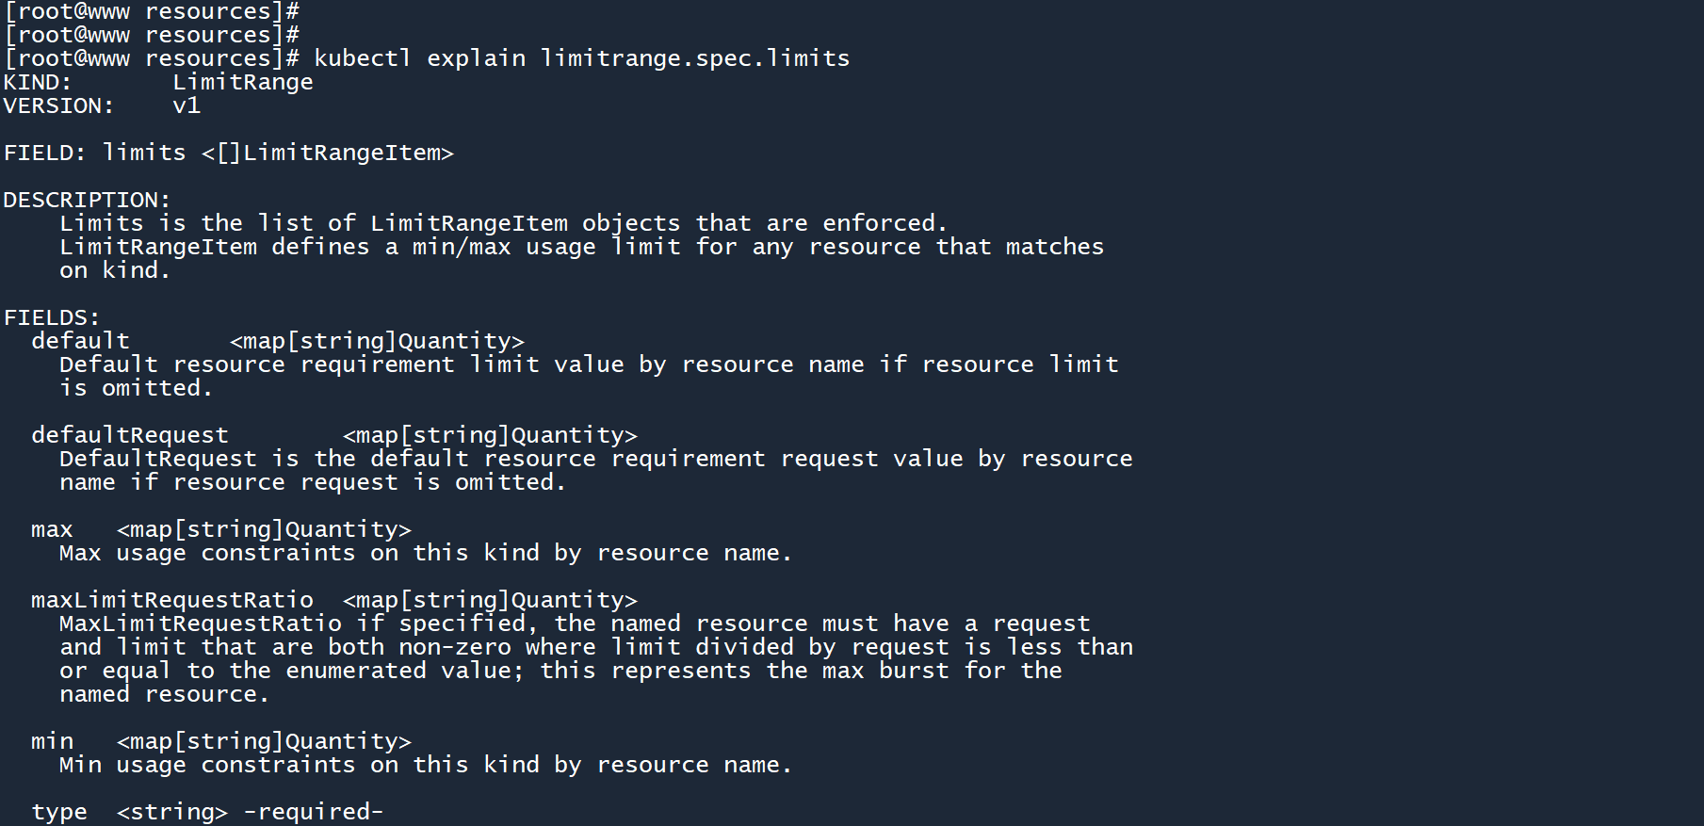1704x826 pixels.
Task: Click the text 'is omitted.' under default
Action: (x=136, y=388)
